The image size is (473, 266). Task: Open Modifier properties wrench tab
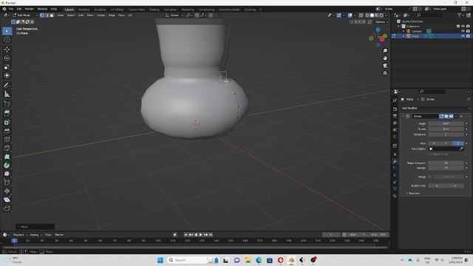[x=395, y=162]
